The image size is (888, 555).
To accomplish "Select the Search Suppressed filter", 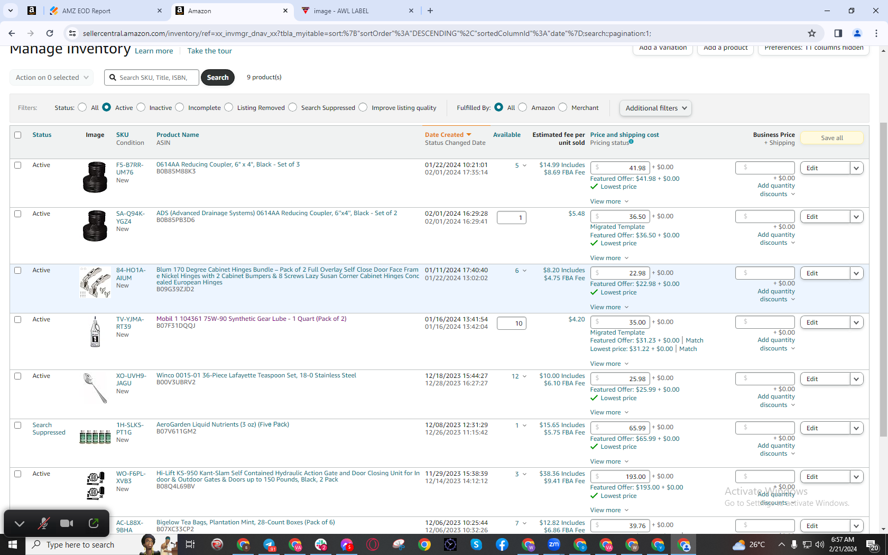I will point(293,107).
